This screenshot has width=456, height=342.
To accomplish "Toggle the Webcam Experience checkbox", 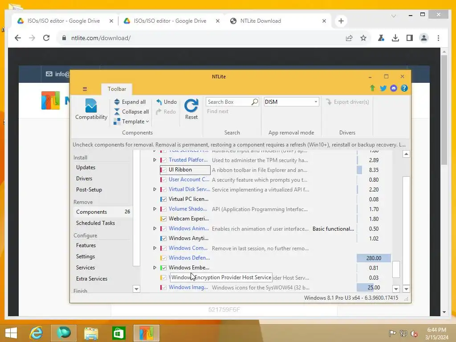I will (164, 219).
